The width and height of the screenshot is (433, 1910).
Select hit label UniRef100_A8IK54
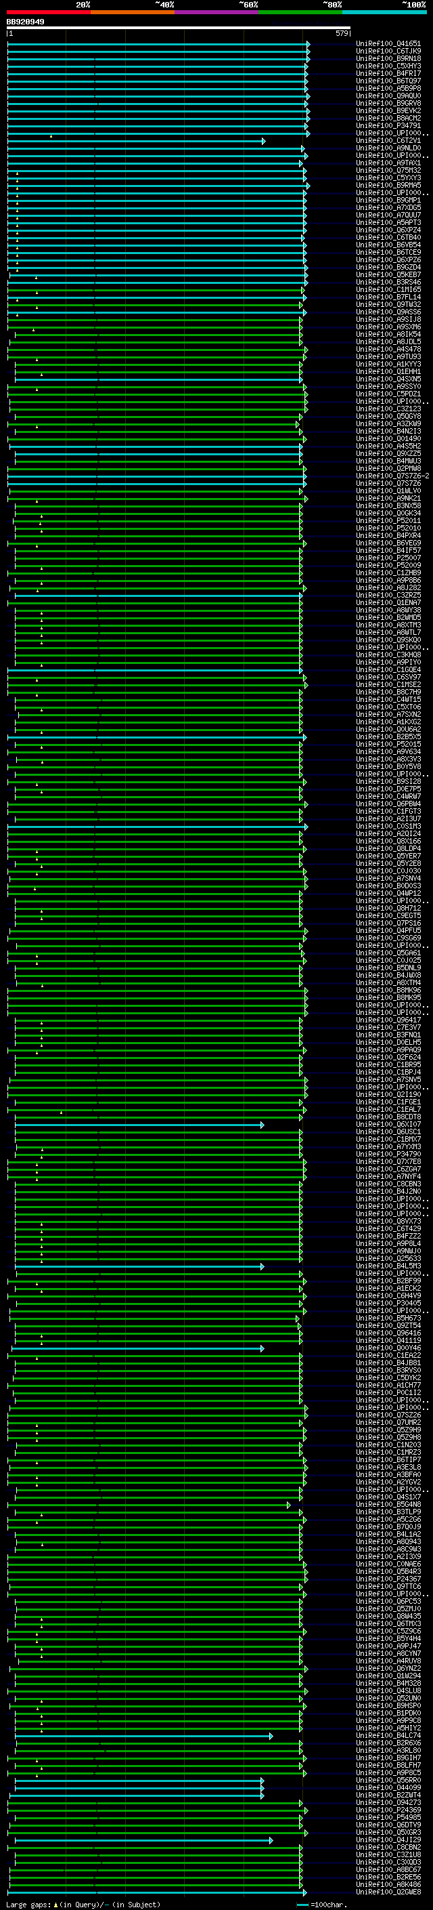tap(388, 335)
